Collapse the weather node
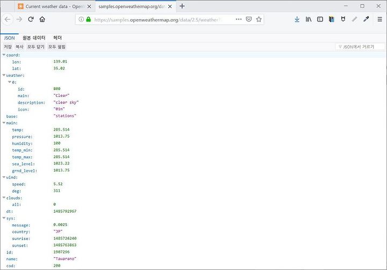The image size is (387, 270). (4, 75)
